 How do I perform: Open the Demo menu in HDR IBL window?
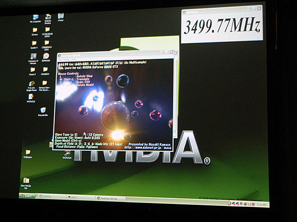click(74, 60)
